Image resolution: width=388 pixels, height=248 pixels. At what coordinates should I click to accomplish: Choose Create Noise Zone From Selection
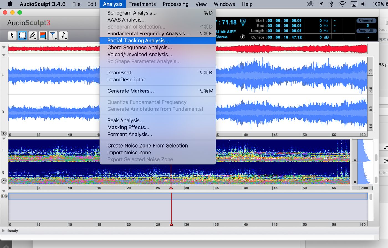pos(158,146)
